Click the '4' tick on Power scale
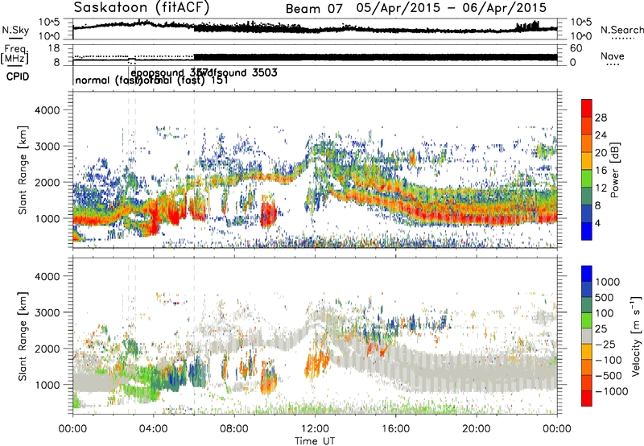 597,223
